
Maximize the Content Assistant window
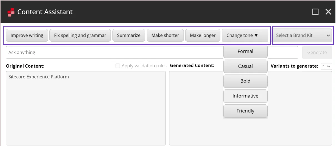[315, 12]
